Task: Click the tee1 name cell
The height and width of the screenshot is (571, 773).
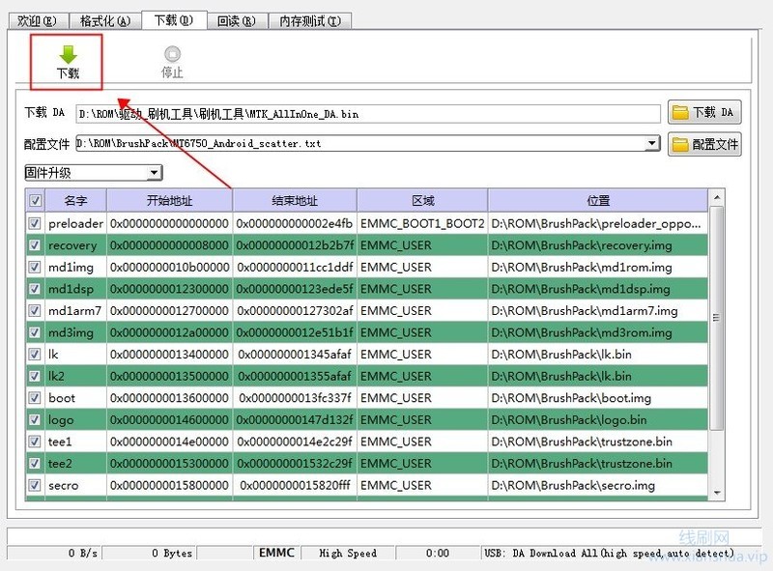Action: coord(75,442)
